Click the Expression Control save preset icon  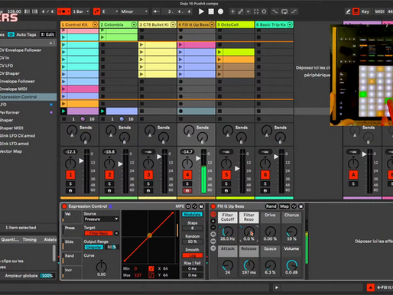[201, 206]
